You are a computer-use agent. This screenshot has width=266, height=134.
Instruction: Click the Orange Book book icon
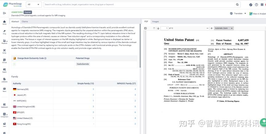point(14,58)
